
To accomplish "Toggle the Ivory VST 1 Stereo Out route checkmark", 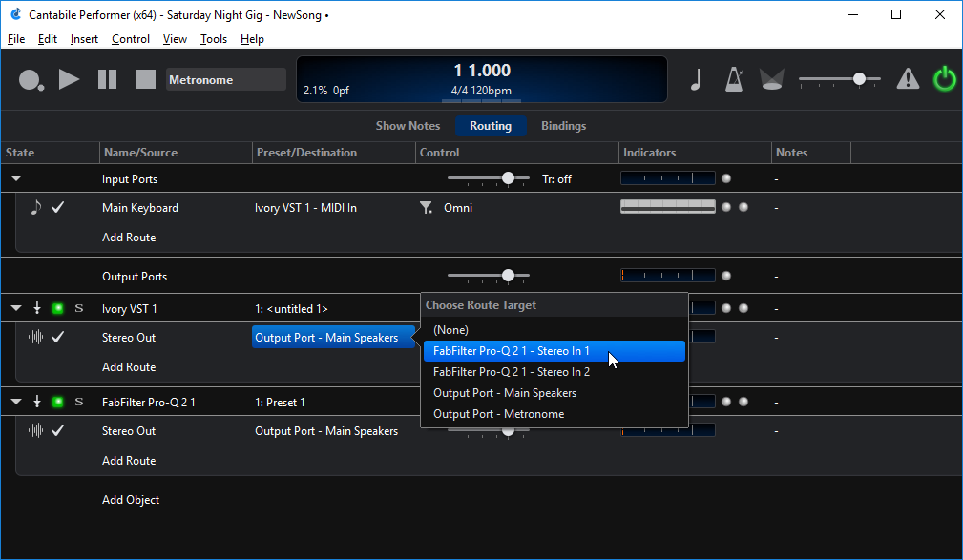I will coord(57,337).
